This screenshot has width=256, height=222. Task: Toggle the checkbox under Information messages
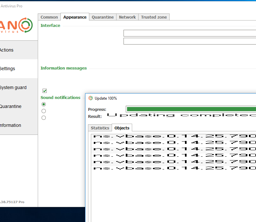(x=45, y=91)
